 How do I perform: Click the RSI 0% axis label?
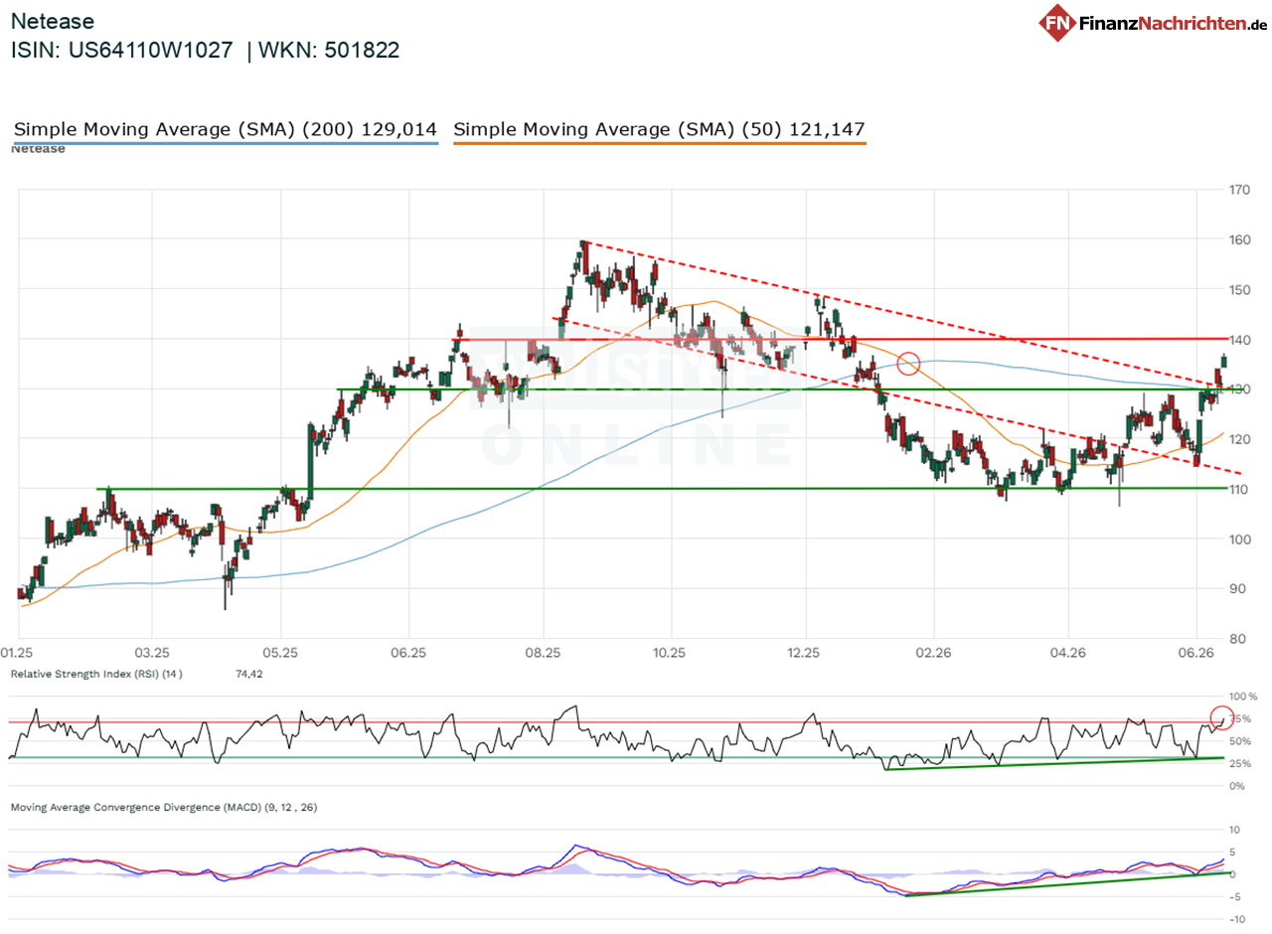[1237, 786]
